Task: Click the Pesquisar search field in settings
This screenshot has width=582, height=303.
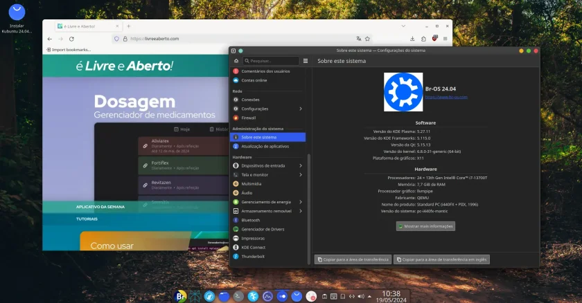Action: [x=271, y=61]
